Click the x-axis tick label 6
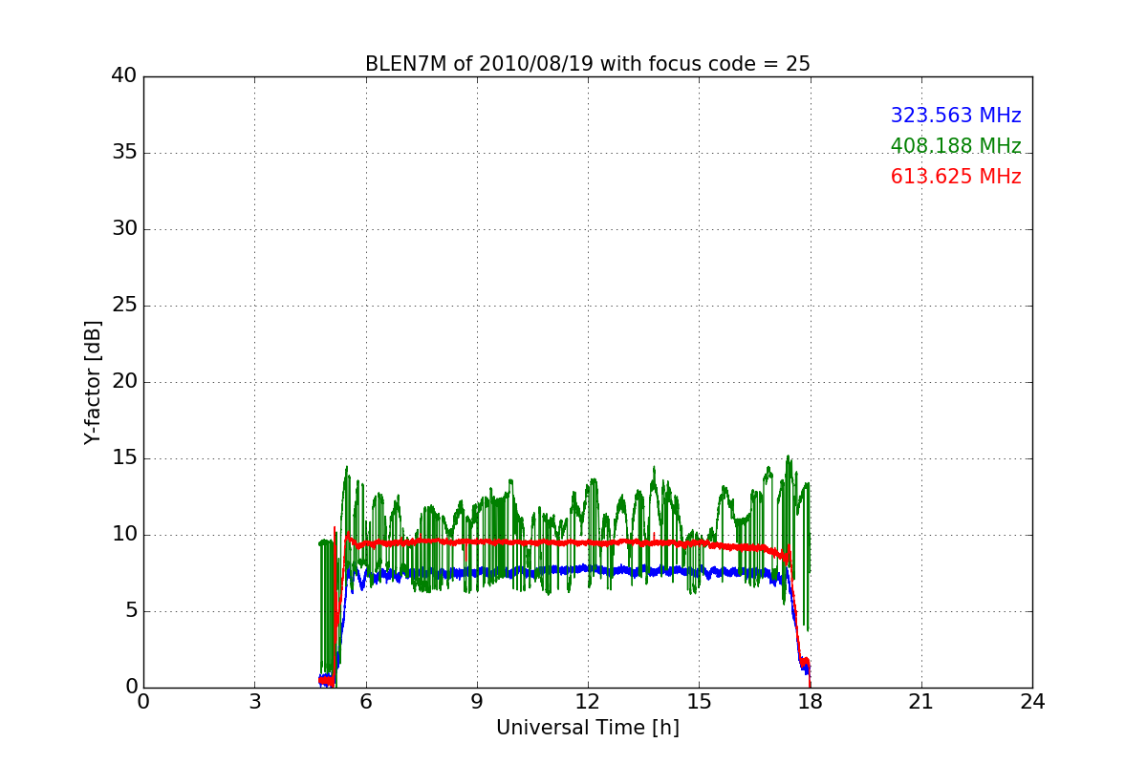The width and height of the screenshot is (1147, 764). [x=365, y=702]
